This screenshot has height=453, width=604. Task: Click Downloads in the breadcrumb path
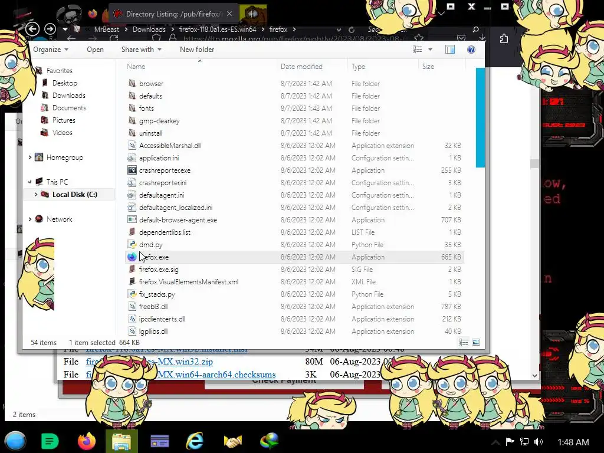tap(149, 29)
